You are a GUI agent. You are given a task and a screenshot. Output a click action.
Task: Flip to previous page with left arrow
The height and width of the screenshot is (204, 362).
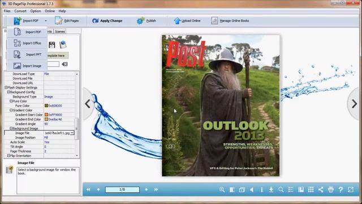pyautogui.click(x=88, y=104)
